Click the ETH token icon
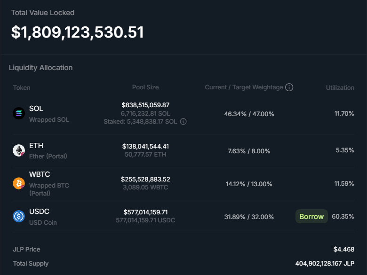367x275 pixels. (18, 150)
